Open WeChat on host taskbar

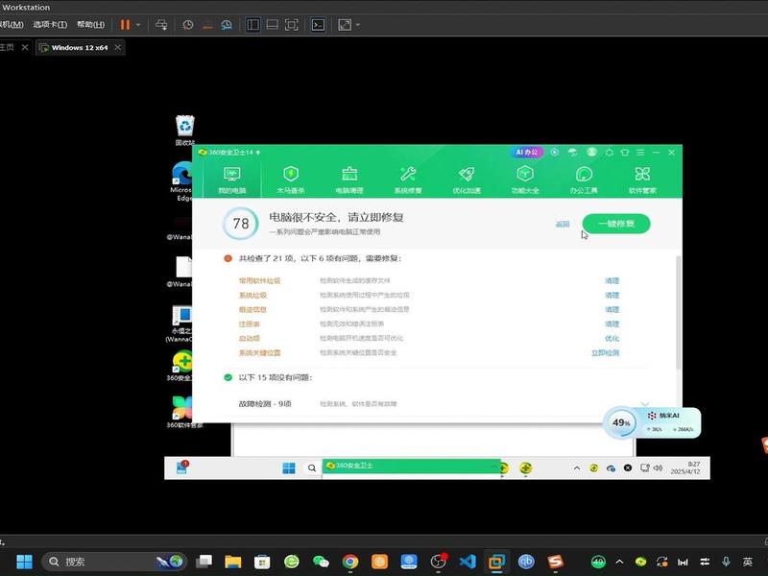[x=321, y=562]
